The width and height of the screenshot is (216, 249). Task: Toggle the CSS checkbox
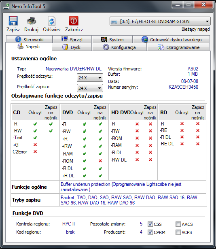tap(150, 224)
